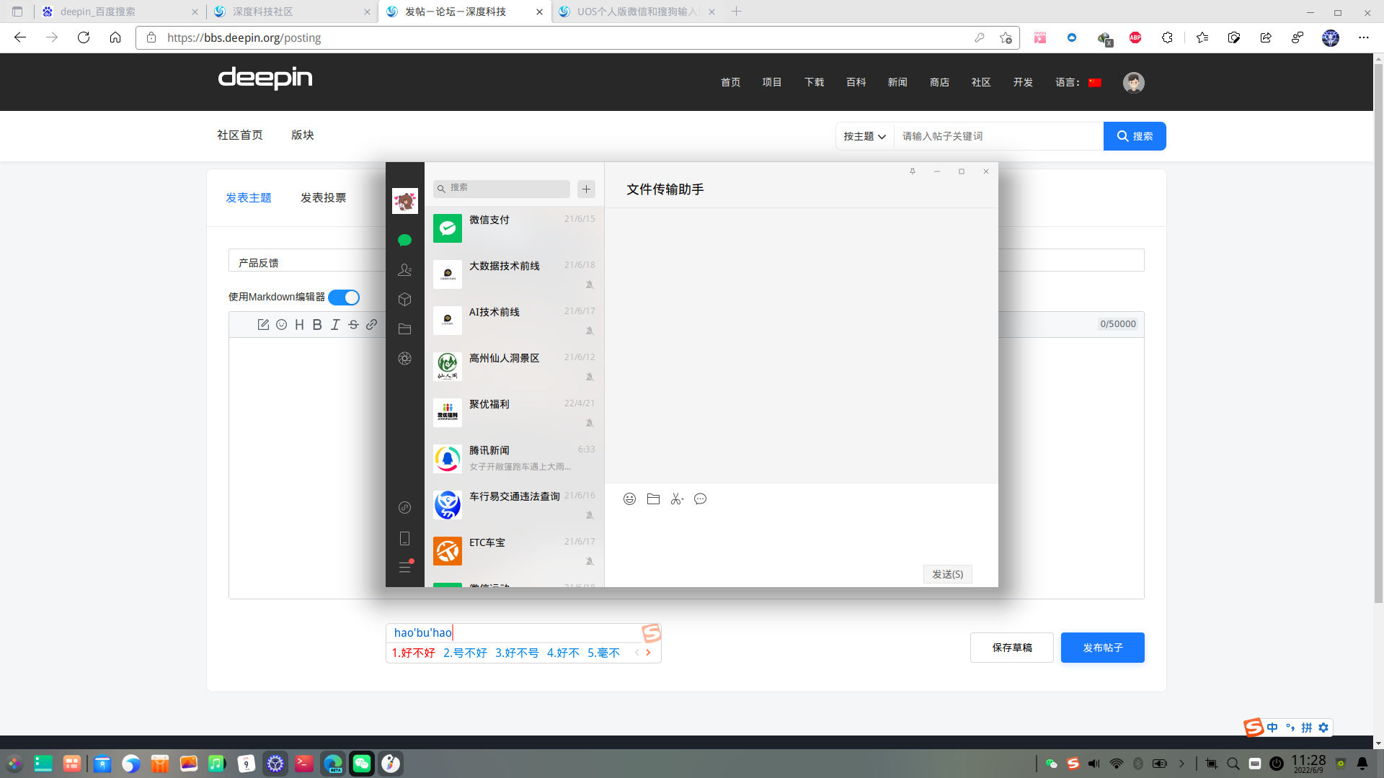Image resolution: width=1384 pixels, height=778 pixels.
Task: Click the WeChat favorites cube icon
Action: (x=404, y=299)
